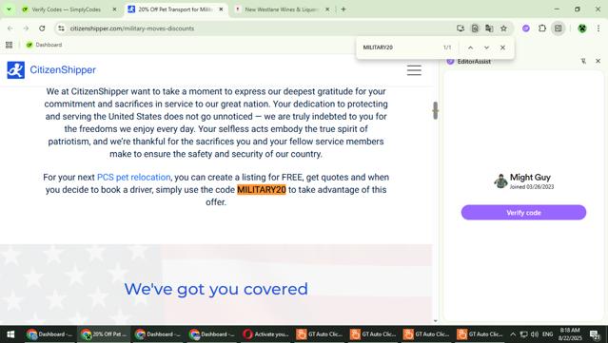Click the We've got you covered heading
Image resolution: width=608 pixels, height=343 pixels.
216,289
